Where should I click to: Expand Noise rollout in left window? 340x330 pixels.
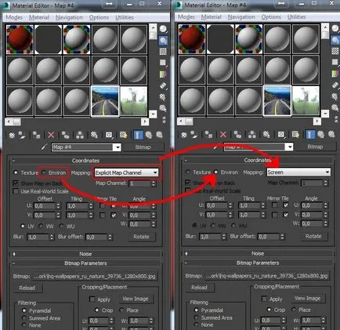click(x=85, y=254)
